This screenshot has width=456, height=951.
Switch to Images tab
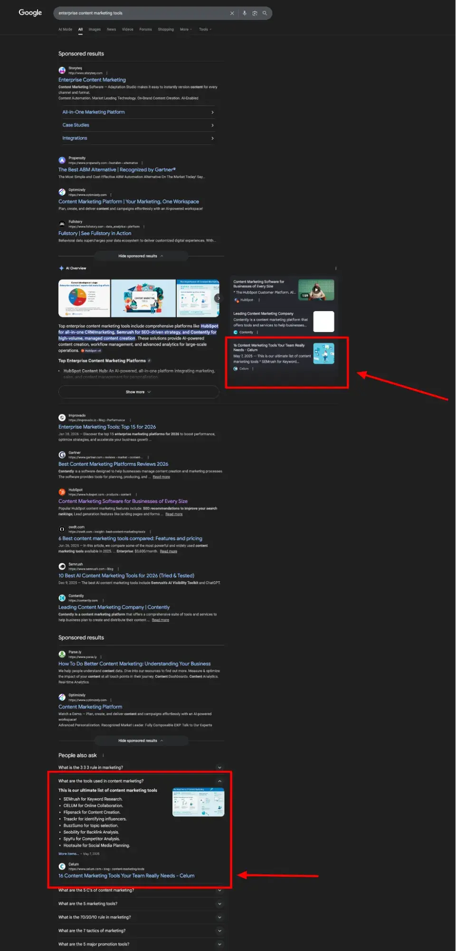point(95,29)
